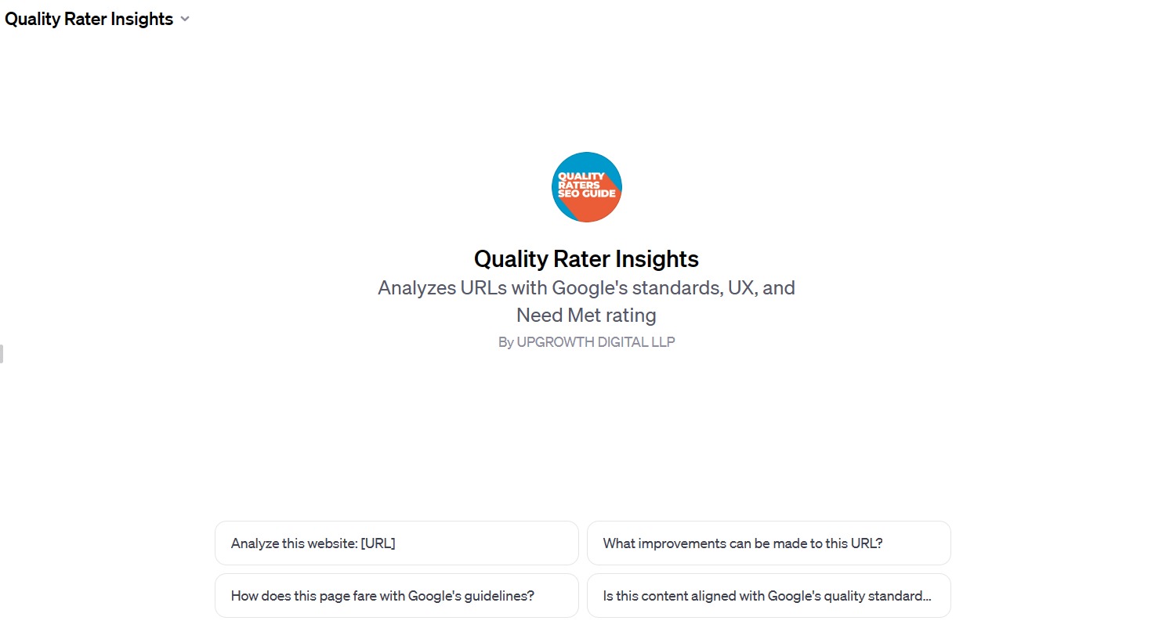Click the "Is this content aligned" suggestion

(x=769, y=596)
